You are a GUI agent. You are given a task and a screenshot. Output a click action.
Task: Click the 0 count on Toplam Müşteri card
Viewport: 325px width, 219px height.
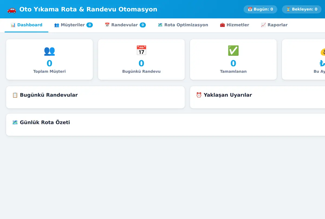coord(49,63)
